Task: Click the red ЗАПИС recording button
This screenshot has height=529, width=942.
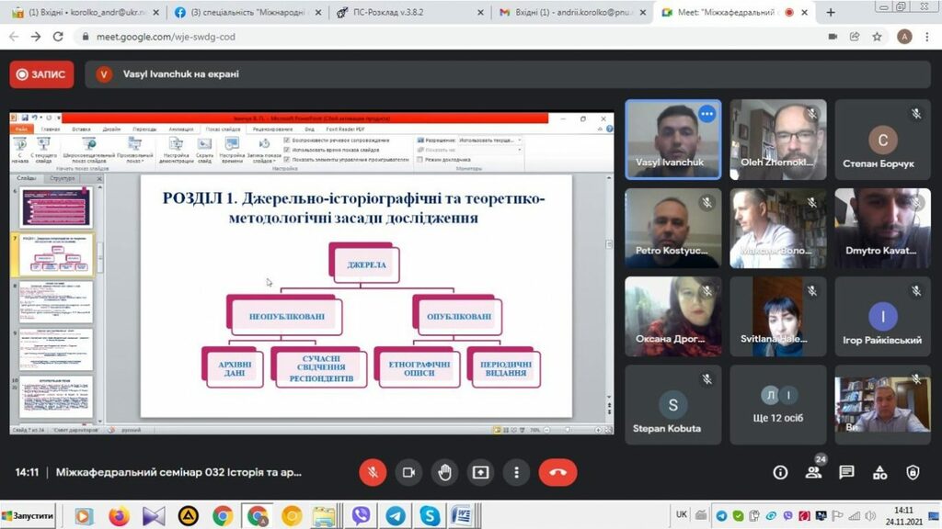Action: (42, 74)
